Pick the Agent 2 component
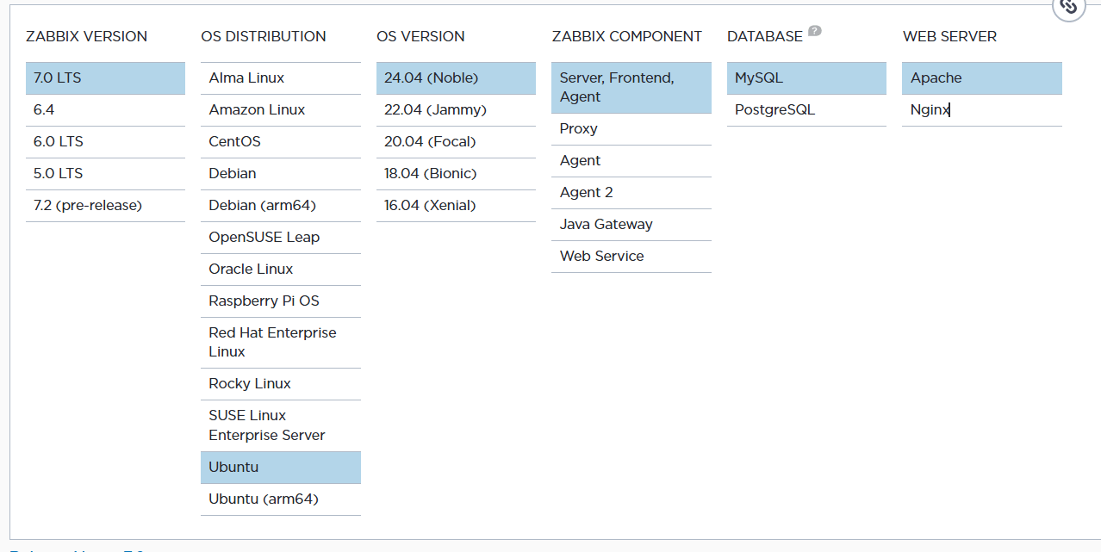 pos(631,193)
